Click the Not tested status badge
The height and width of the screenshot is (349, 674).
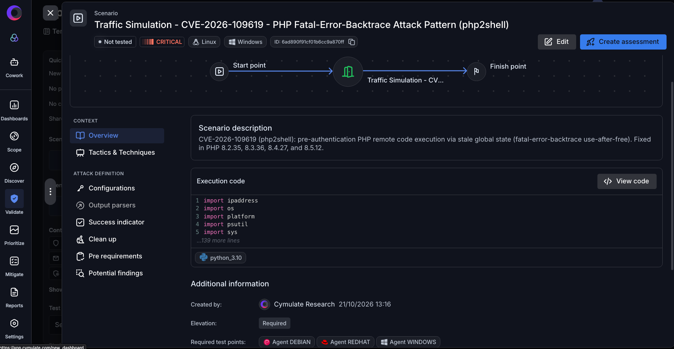tap(115, 42)
